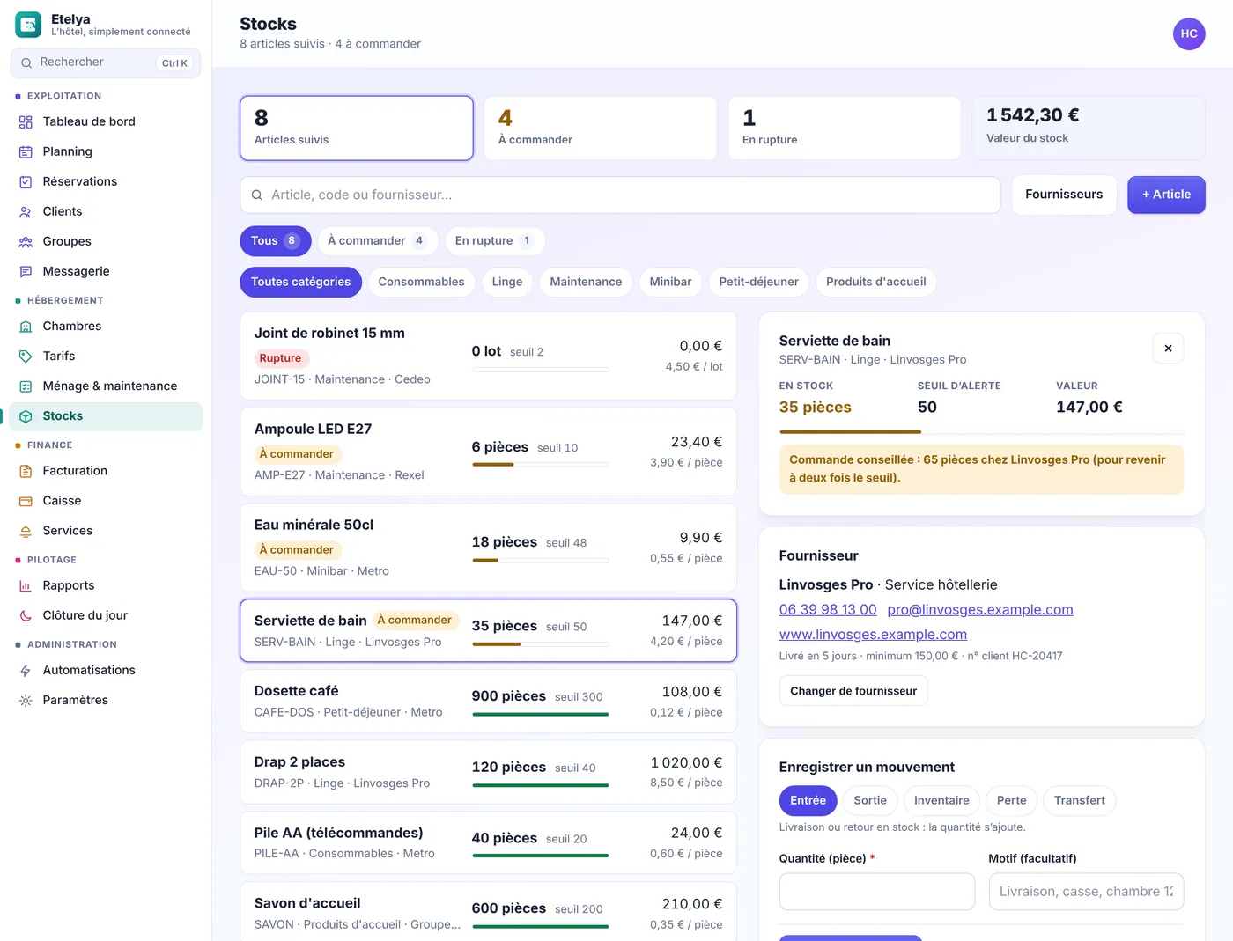
Task: Show only the Petit-déjeuner category
Action: pos(758,283)
